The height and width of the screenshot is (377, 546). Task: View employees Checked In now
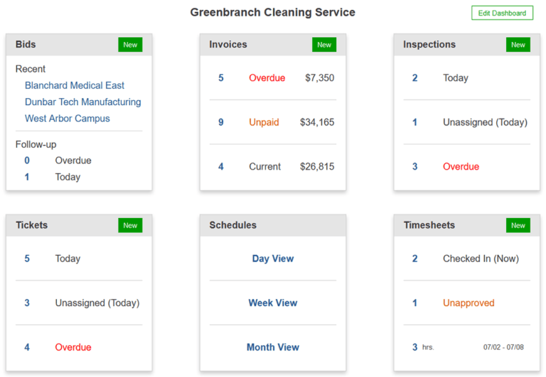click(481, 258)
